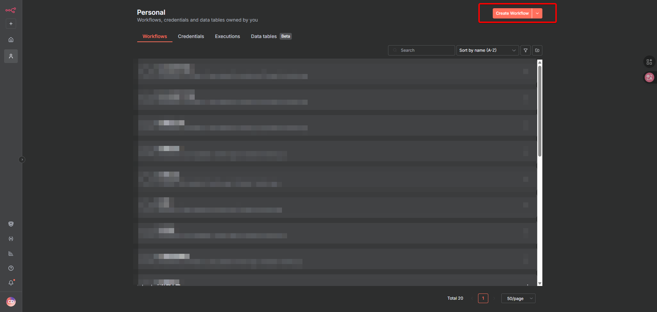
Task: Click the Help question mark icon
Action: point(11,268)
